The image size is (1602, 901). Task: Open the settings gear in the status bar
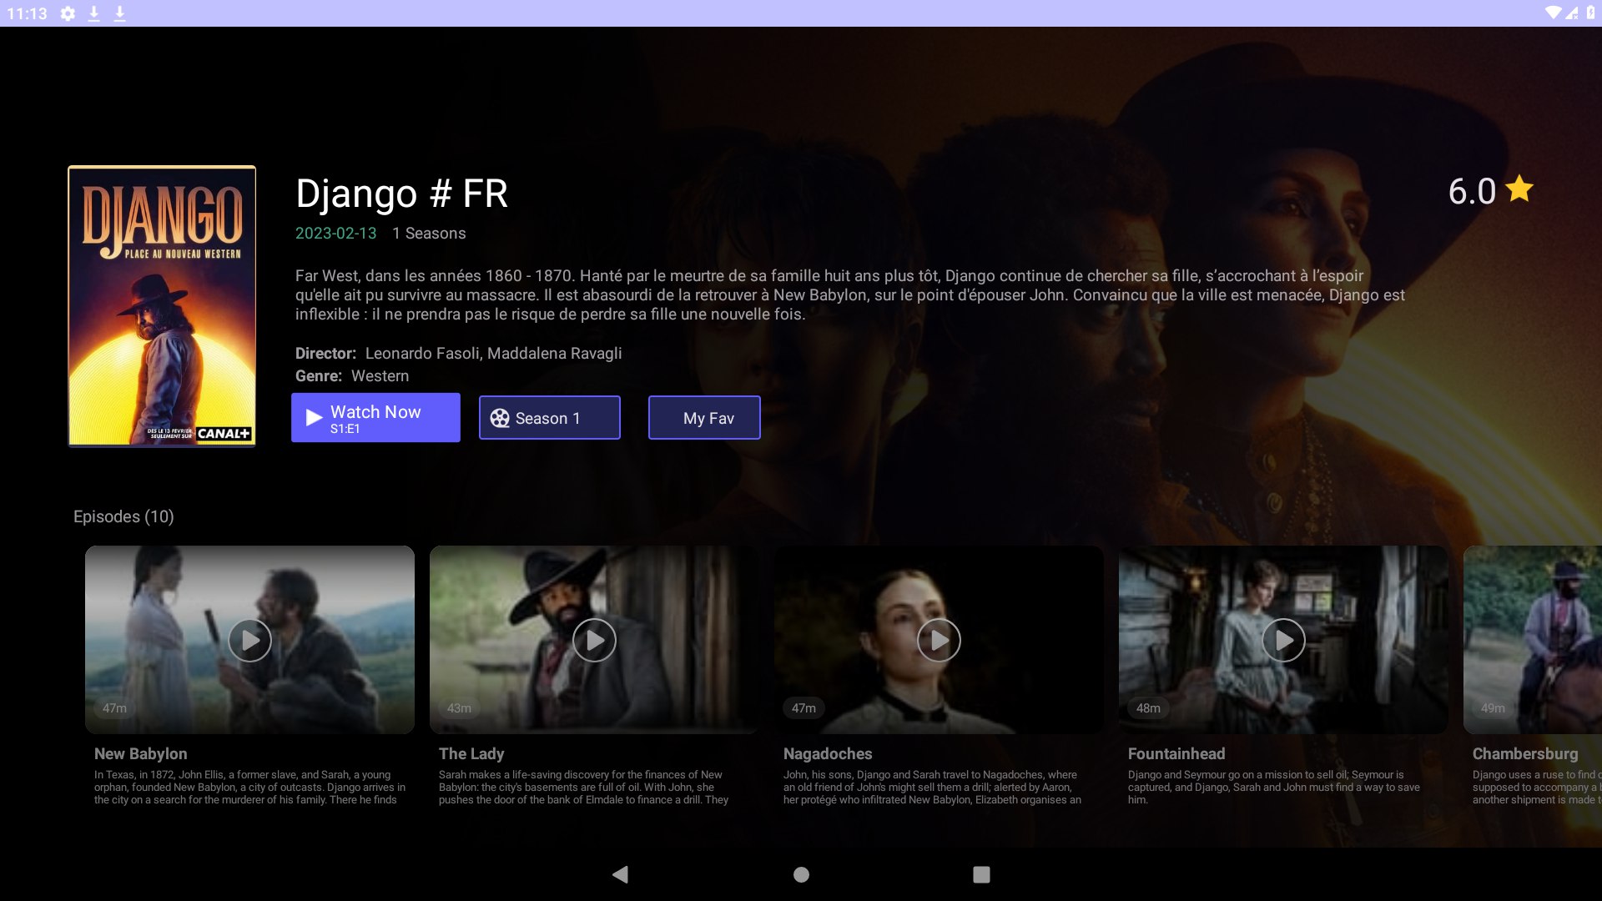tap(68, 13)
